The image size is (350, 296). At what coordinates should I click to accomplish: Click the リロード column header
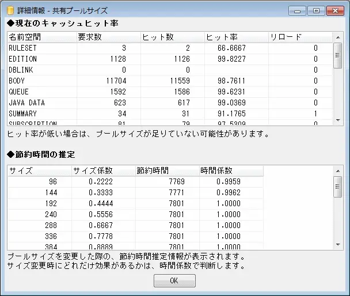[x=299, y=37]
